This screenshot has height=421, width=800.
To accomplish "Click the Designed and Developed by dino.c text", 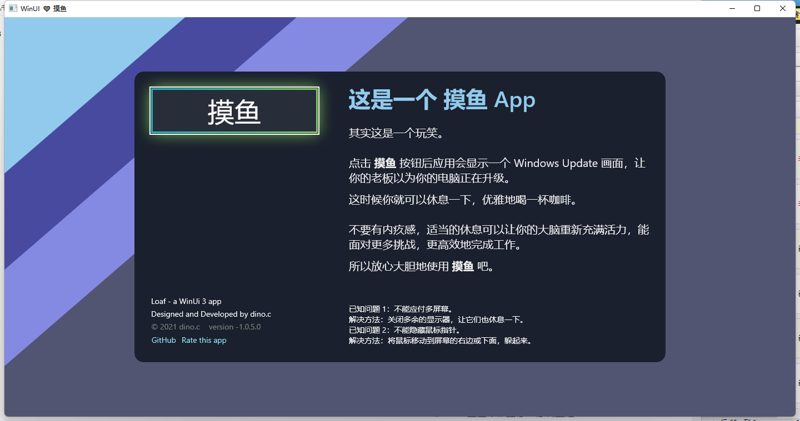I will [x=211, y=314].
